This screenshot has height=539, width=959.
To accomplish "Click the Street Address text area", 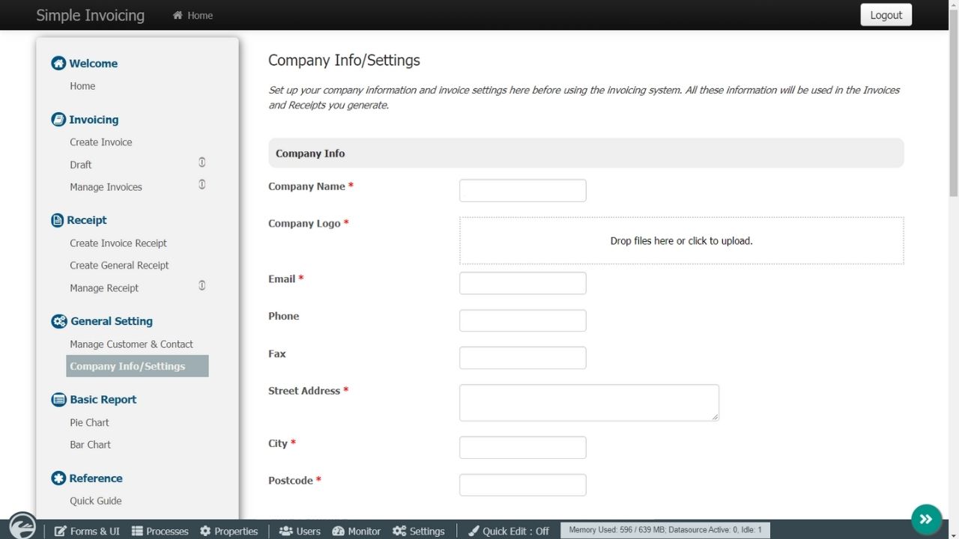I will [588, 403].
